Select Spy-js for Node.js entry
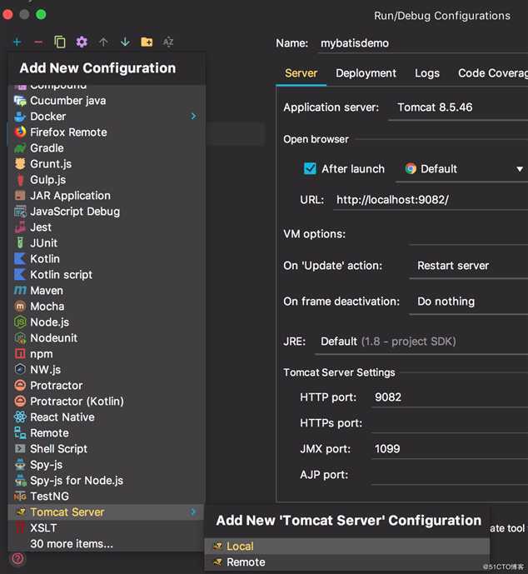 tap(106, 481)
